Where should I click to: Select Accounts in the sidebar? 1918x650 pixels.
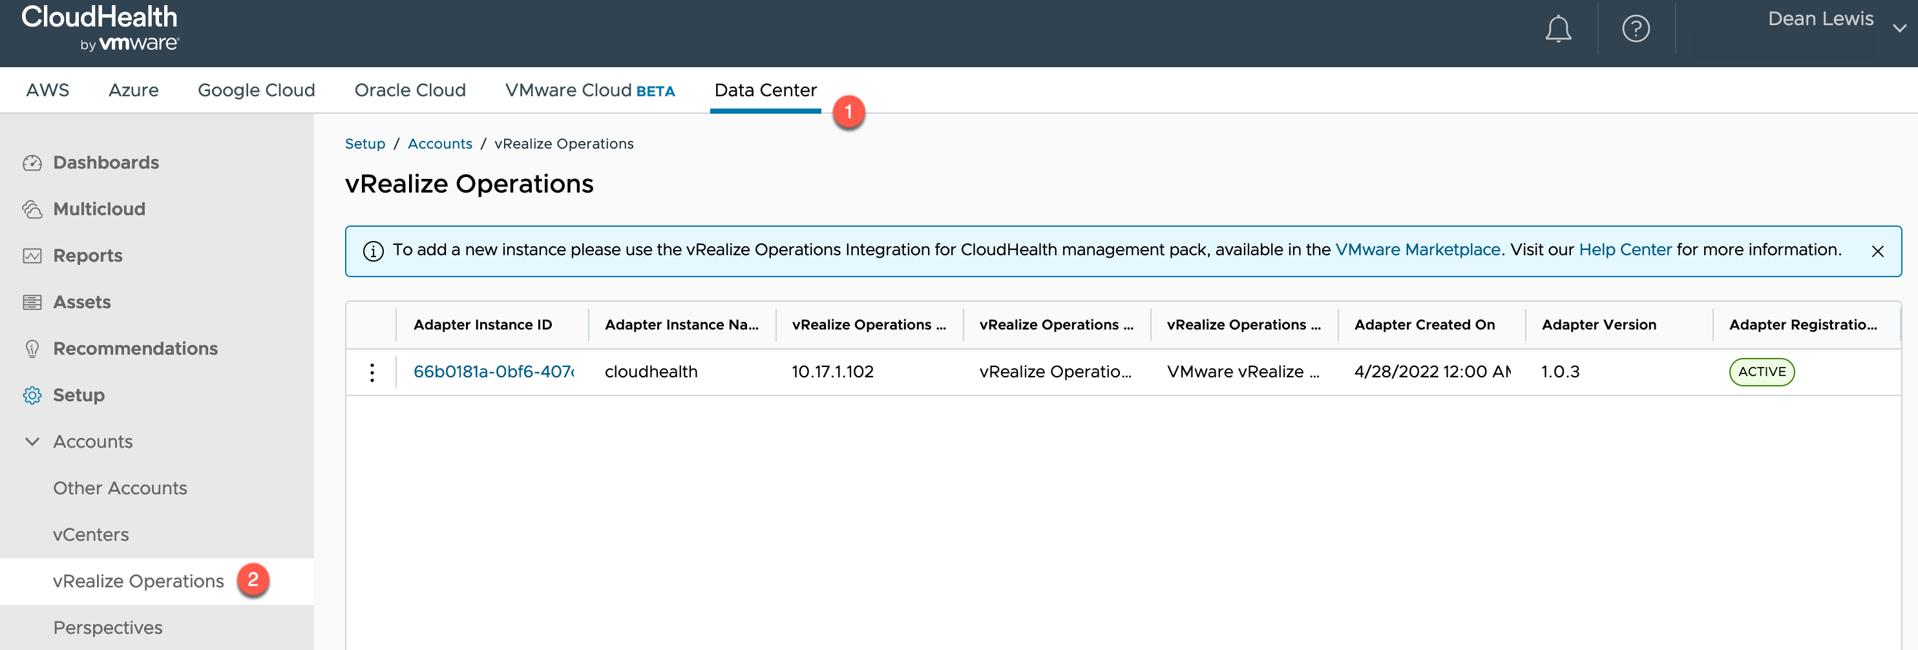(93, 441)
